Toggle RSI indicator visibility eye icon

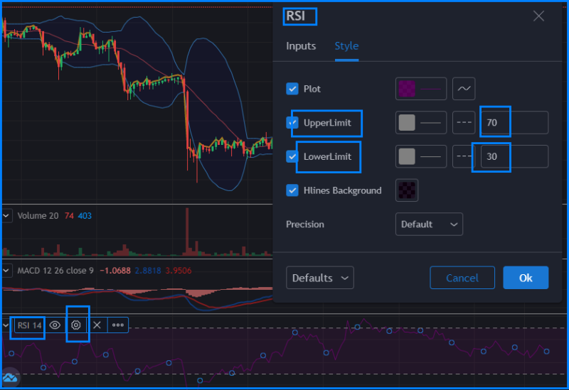coord(55,325)
